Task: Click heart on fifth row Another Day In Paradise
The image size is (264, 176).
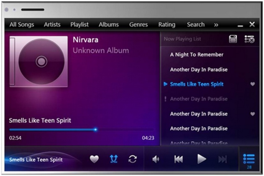Action: coord(252,114)
